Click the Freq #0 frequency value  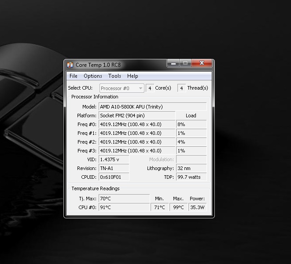coord(137,124)
